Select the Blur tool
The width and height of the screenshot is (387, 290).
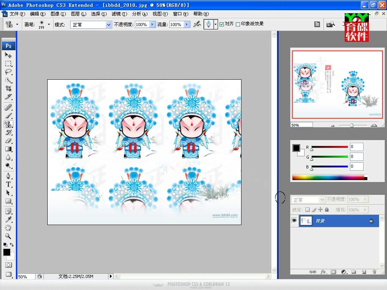(x=8, y=157)
